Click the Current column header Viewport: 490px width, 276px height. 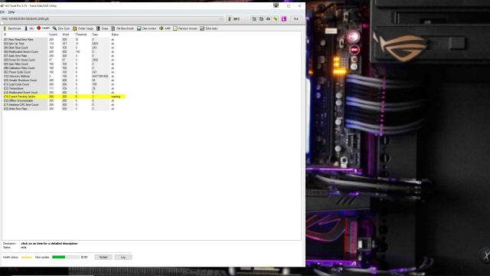pos(54,34)
